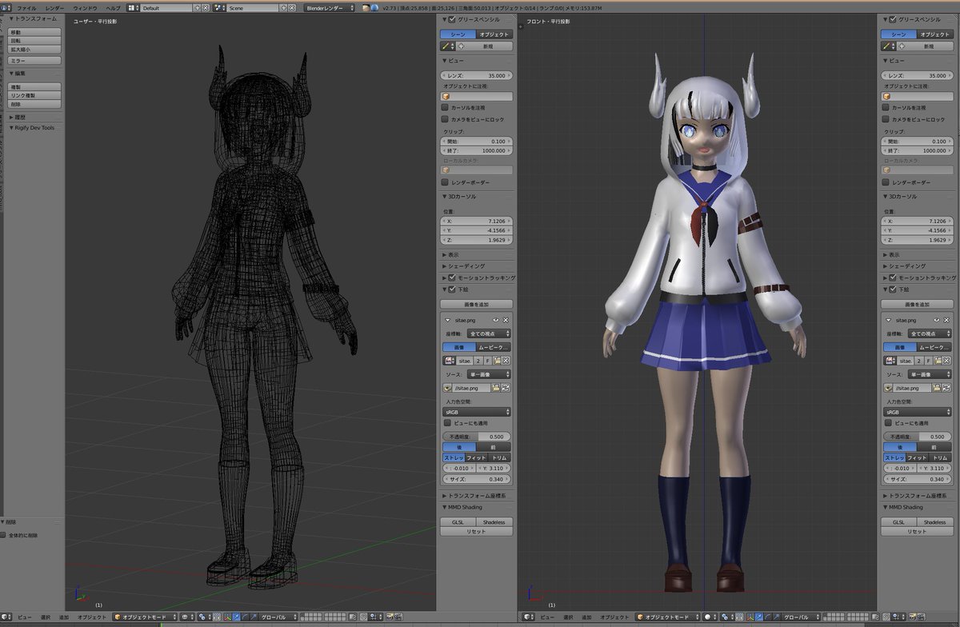Click the オブジェクトに注視 object field in left panel
960x627 pixels.
pos(477,96)
